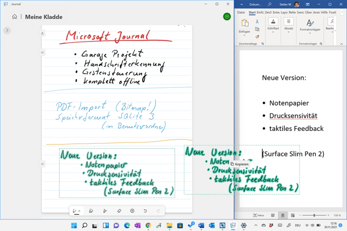The width and height of the screenshot is (347, 231).
Task: Click the cut scissors icon in Word
Action: click(x=257, y=21)
